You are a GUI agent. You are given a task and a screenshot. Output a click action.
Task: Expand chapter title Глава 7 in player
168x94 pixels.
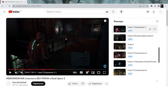[x=47, y=73]
